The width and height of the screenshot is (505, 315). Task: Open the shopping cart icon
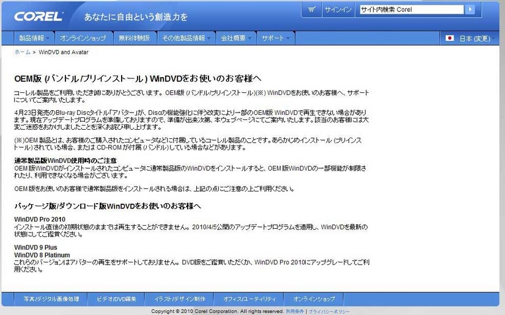[311, 10]
